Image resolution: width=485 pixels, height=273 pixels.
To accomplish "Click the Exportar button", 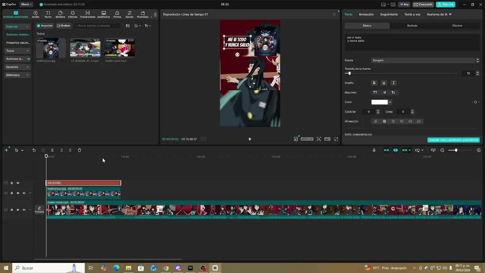I will (x=446, y=5).
